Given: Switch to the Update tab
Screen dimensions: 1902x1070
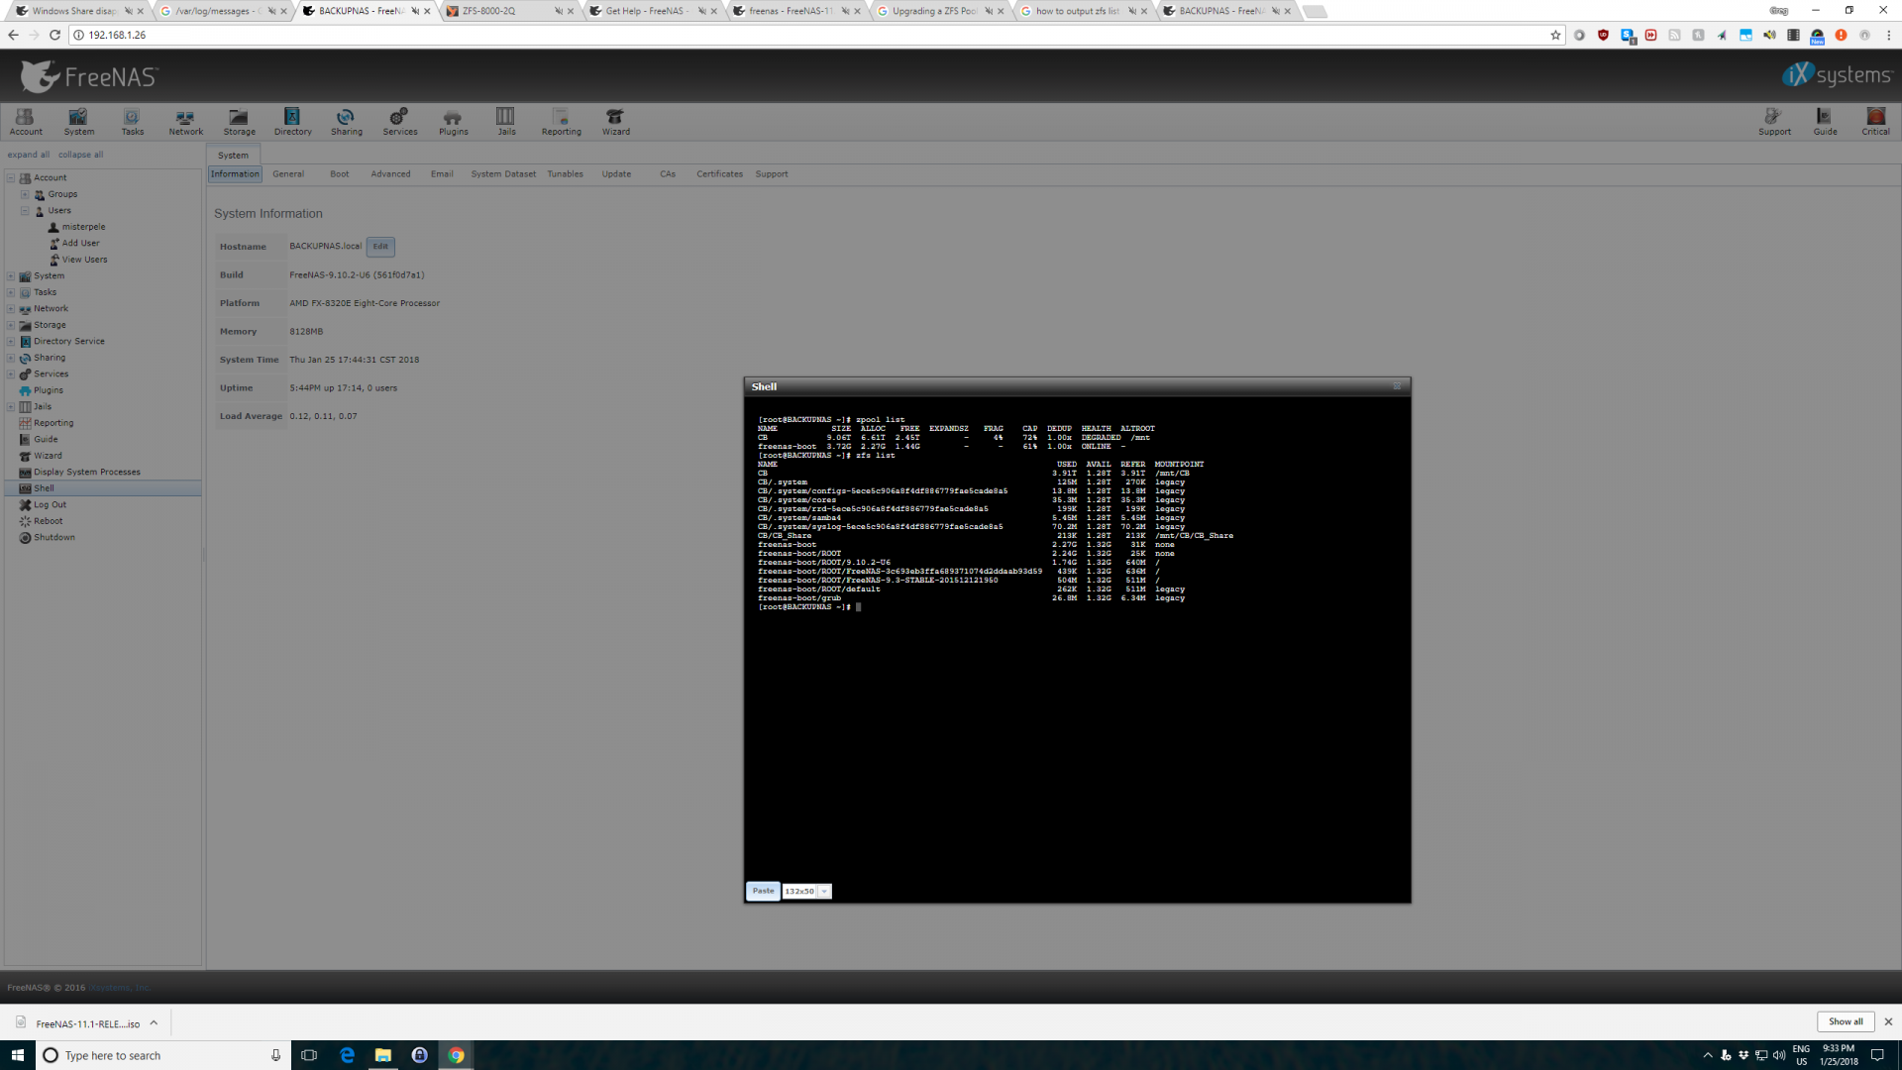Looking at the screenshot, I should click(616, 174).
